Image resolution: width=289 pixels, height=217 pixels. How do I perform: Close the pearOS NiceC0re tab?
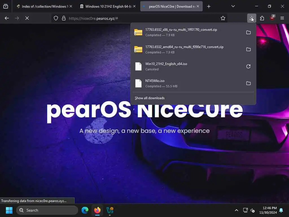198,6
